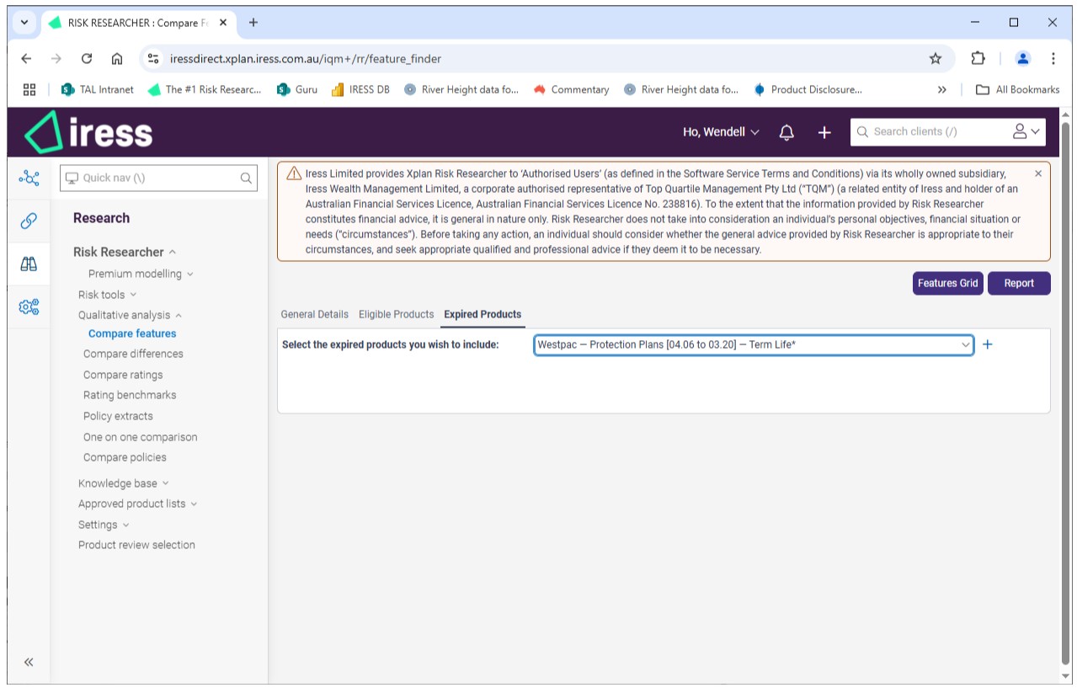This screenshot has height=693, width=1077.
Task: Open Guru bookmark
Action: coord(297,89)
